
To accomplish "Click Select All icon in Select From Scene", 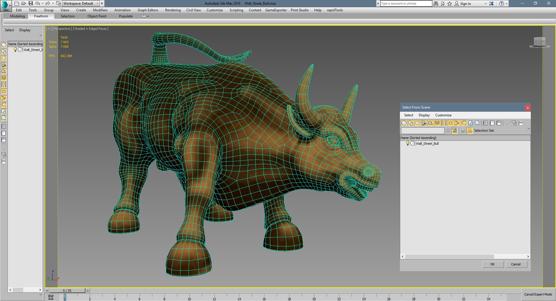I will (x=486, y=123).
